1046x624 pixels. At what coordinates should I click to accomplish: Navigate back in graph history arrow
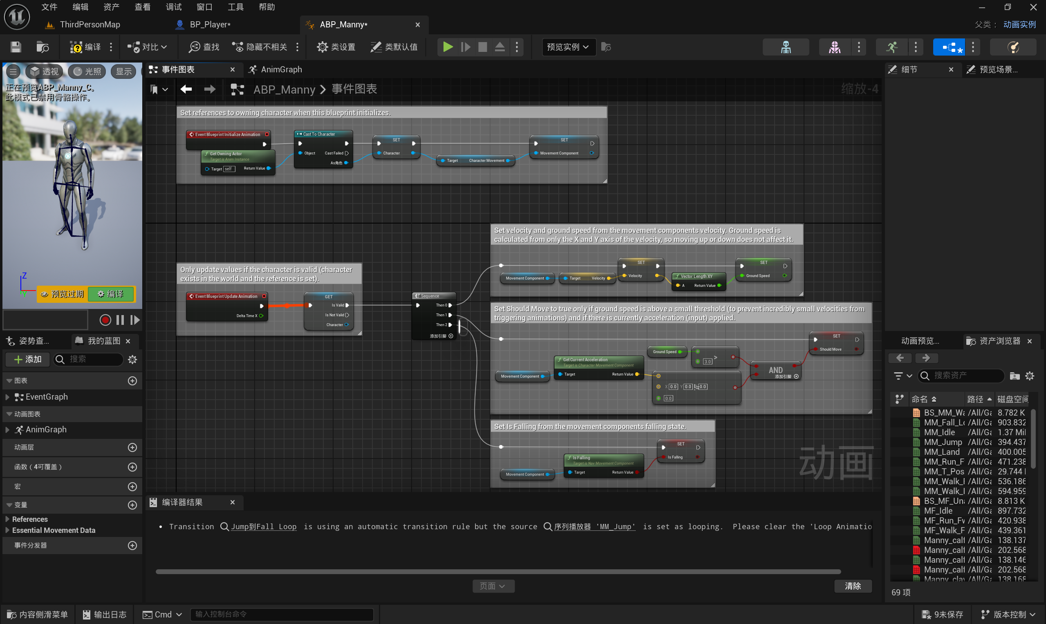click(x=186, y=89)
